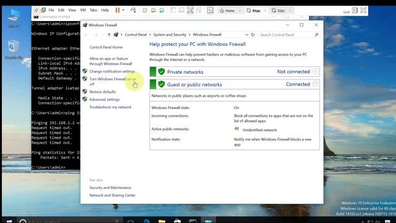Click the 'Not connected' status text
Image resolution: width=396 pixels, height=223 pixels.
293,72
